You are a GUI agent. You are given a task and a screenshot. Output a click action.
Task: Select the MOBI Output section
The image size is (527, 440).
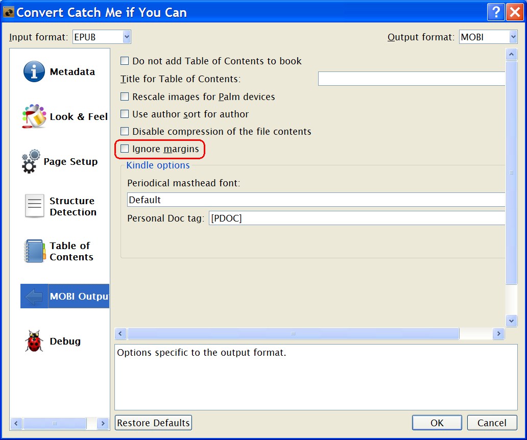pyautogui.click(x=65, y=296)
